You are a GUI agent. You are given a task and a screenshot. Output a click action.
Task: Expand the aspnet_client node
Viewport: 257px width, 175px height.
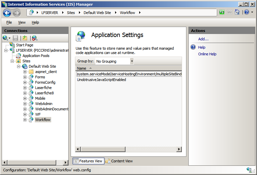coord(25,72)
